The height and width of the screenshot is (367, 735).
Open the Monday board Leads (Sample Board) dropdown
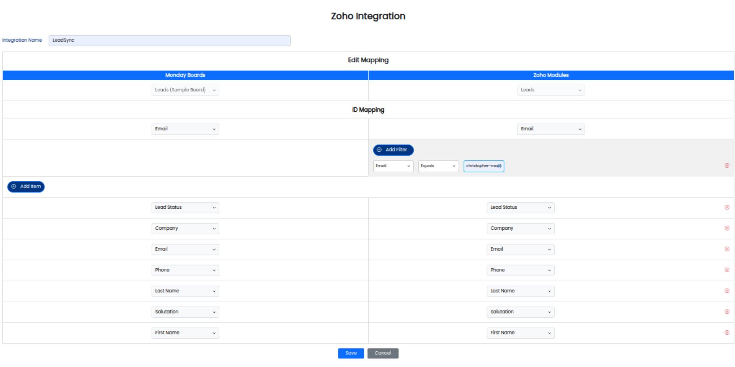tap(185, 90)
